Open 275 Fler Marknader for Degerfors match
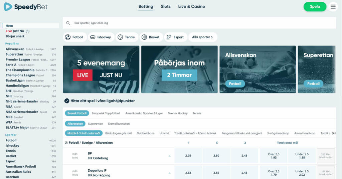Image resolution: width=342 pixels, height=179 pixels. click(326, 173)
